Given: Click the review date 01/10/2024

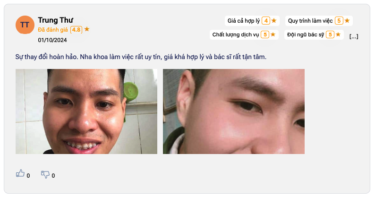Looking at the screenshot, I should click(x=52, y=40).
